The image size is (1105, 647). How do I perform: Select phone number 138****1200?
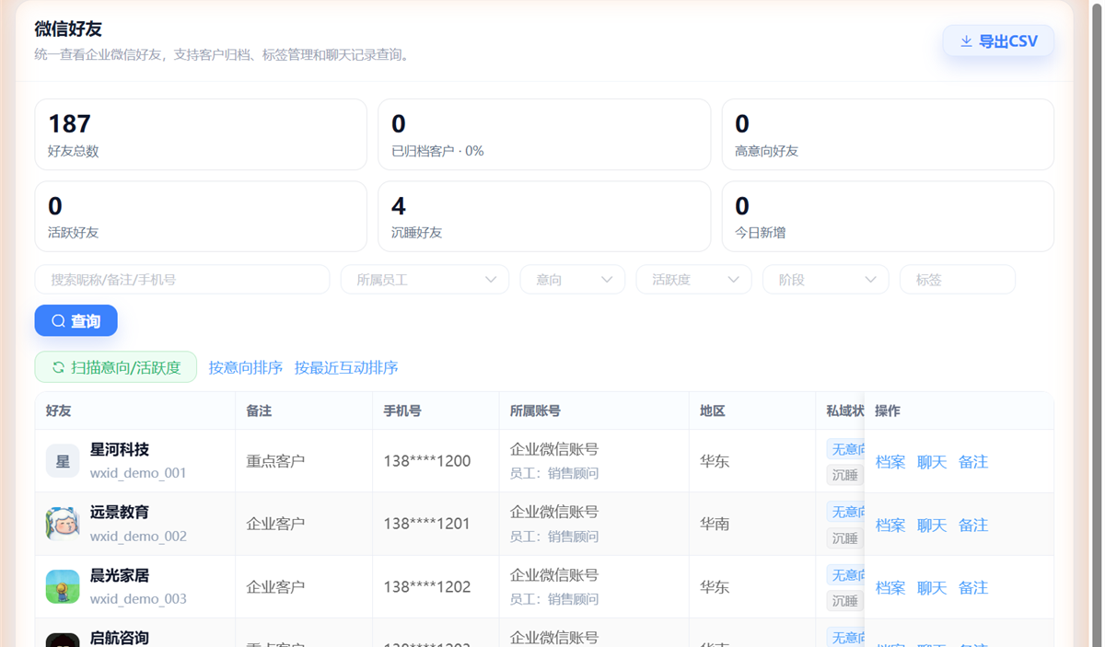pos(427,461)
